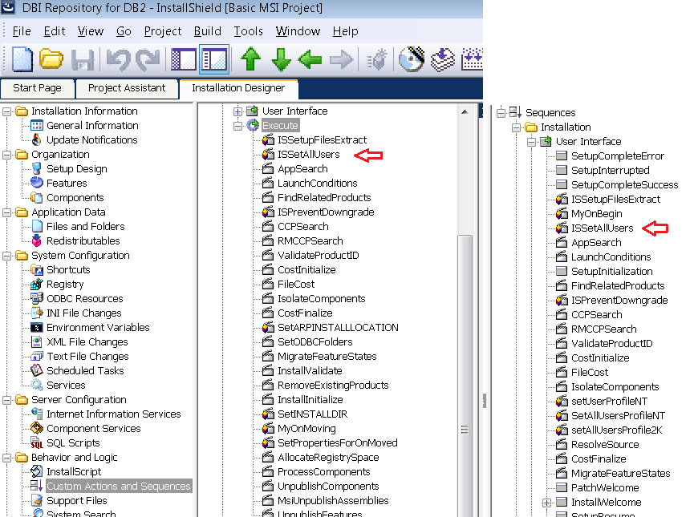Image resolution: width=694 pixels, height=517 pixels.
Task: Click the New Project toolbar icon
Action: (x=22, y=60)
